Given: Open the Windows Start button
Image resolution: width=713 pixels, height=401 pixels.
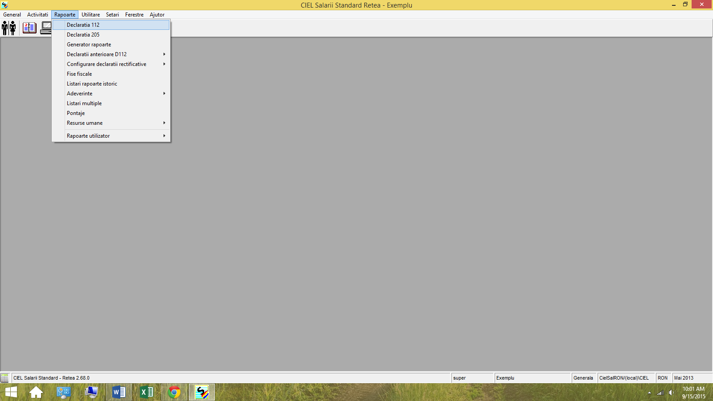Looking at the screenshot, I should [x=11, y=393].
